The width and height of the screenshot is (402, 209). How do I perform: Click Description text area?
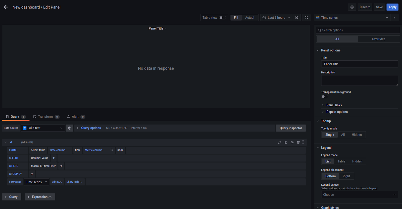tap(360, 80)
